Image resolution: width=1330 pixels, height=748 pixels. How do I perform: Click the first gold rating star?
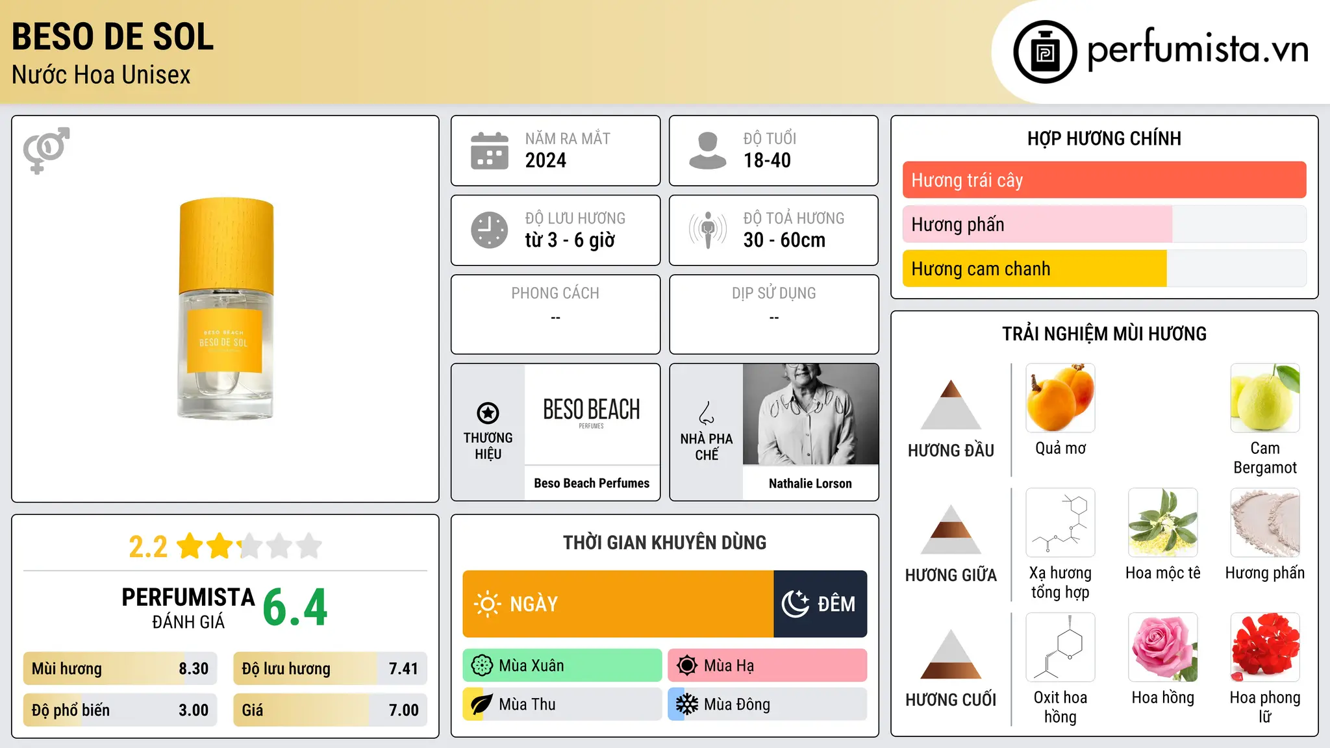pos(190,546)
